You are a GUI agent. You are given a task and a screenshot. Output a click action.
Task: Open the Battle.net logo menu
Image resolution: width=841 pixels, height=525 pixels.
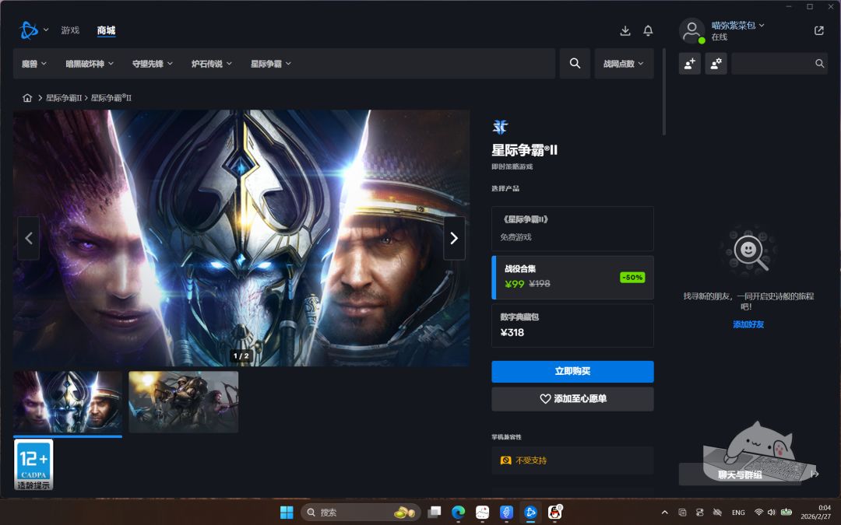[x=29, y=30]
